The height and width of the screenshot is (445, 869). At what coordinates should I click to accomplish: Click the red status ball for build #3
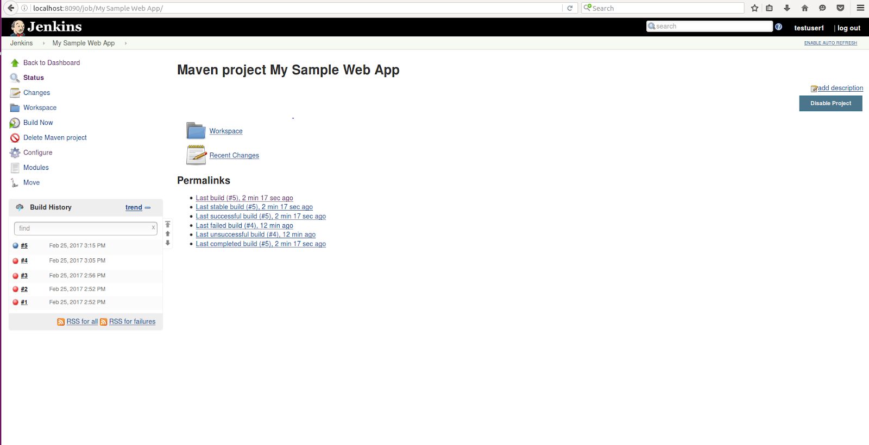tap(16, 276)
